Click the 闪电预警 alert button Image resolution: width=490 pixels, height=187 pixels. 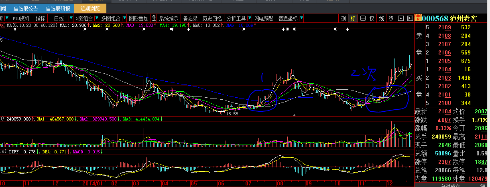coord(264,18)
